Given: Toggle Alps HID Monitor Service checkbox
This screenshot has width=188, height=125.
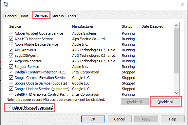Looking at the screenshot, I should pyautogui.click(x=11, y=39).
